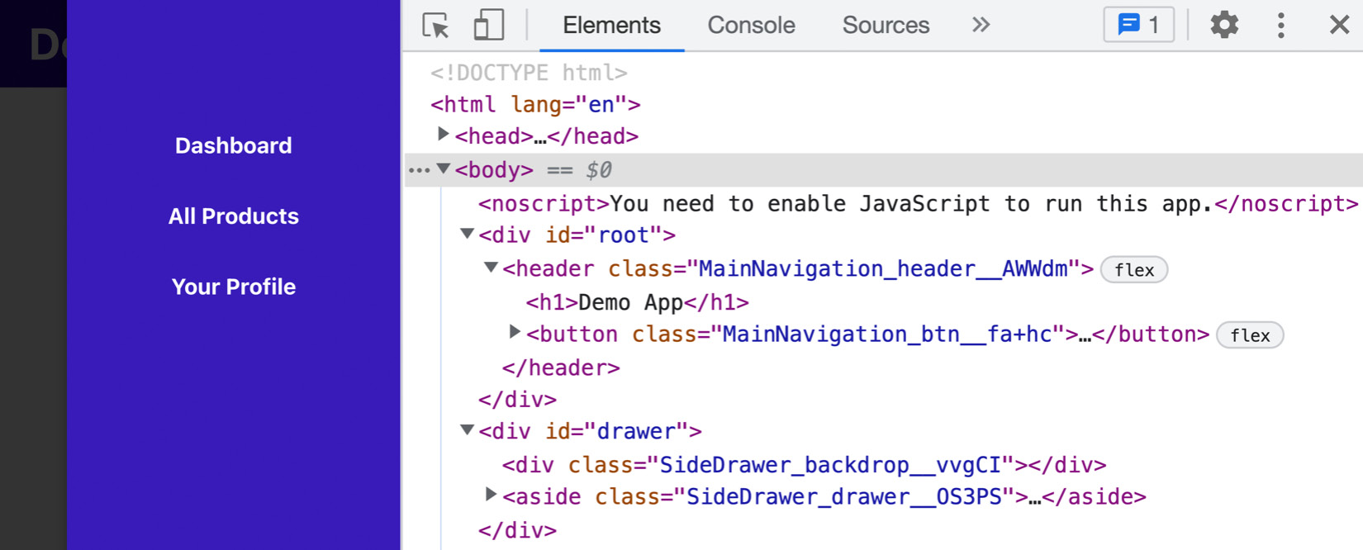1363x550 pixels.
Task: Show more tabs with double chevron
Action: (981, 26)
